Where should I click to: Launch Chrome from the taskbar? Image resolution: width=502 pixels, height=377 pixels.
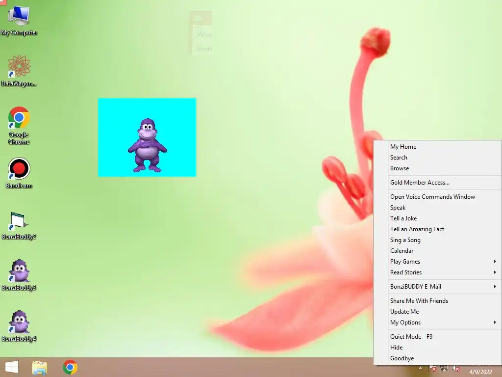click(70, 367)
